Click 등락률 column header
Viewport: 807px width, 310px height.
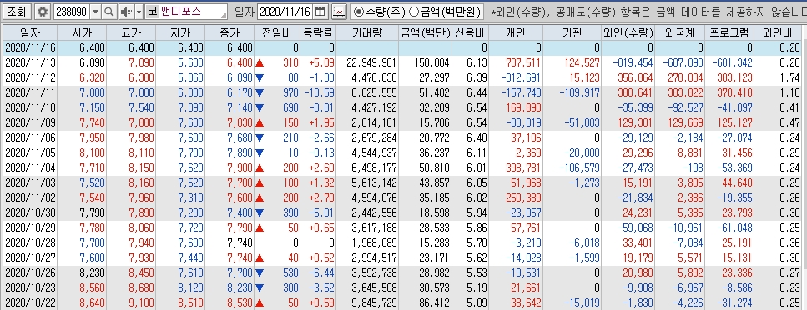click(318, 33)
